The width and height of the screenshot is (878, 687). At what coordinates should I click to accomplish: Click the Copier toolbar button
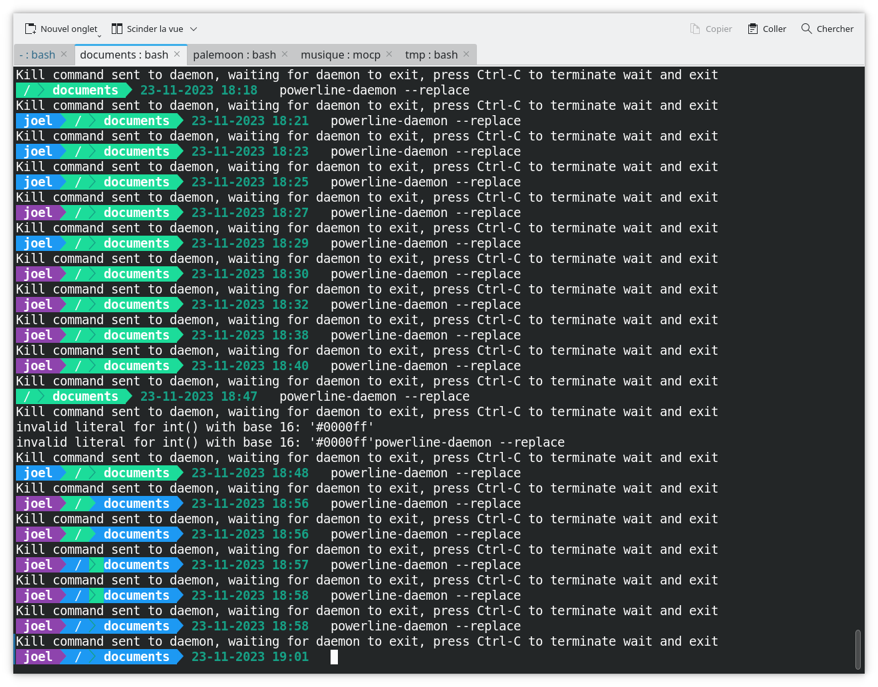click(x=711, y=29)
